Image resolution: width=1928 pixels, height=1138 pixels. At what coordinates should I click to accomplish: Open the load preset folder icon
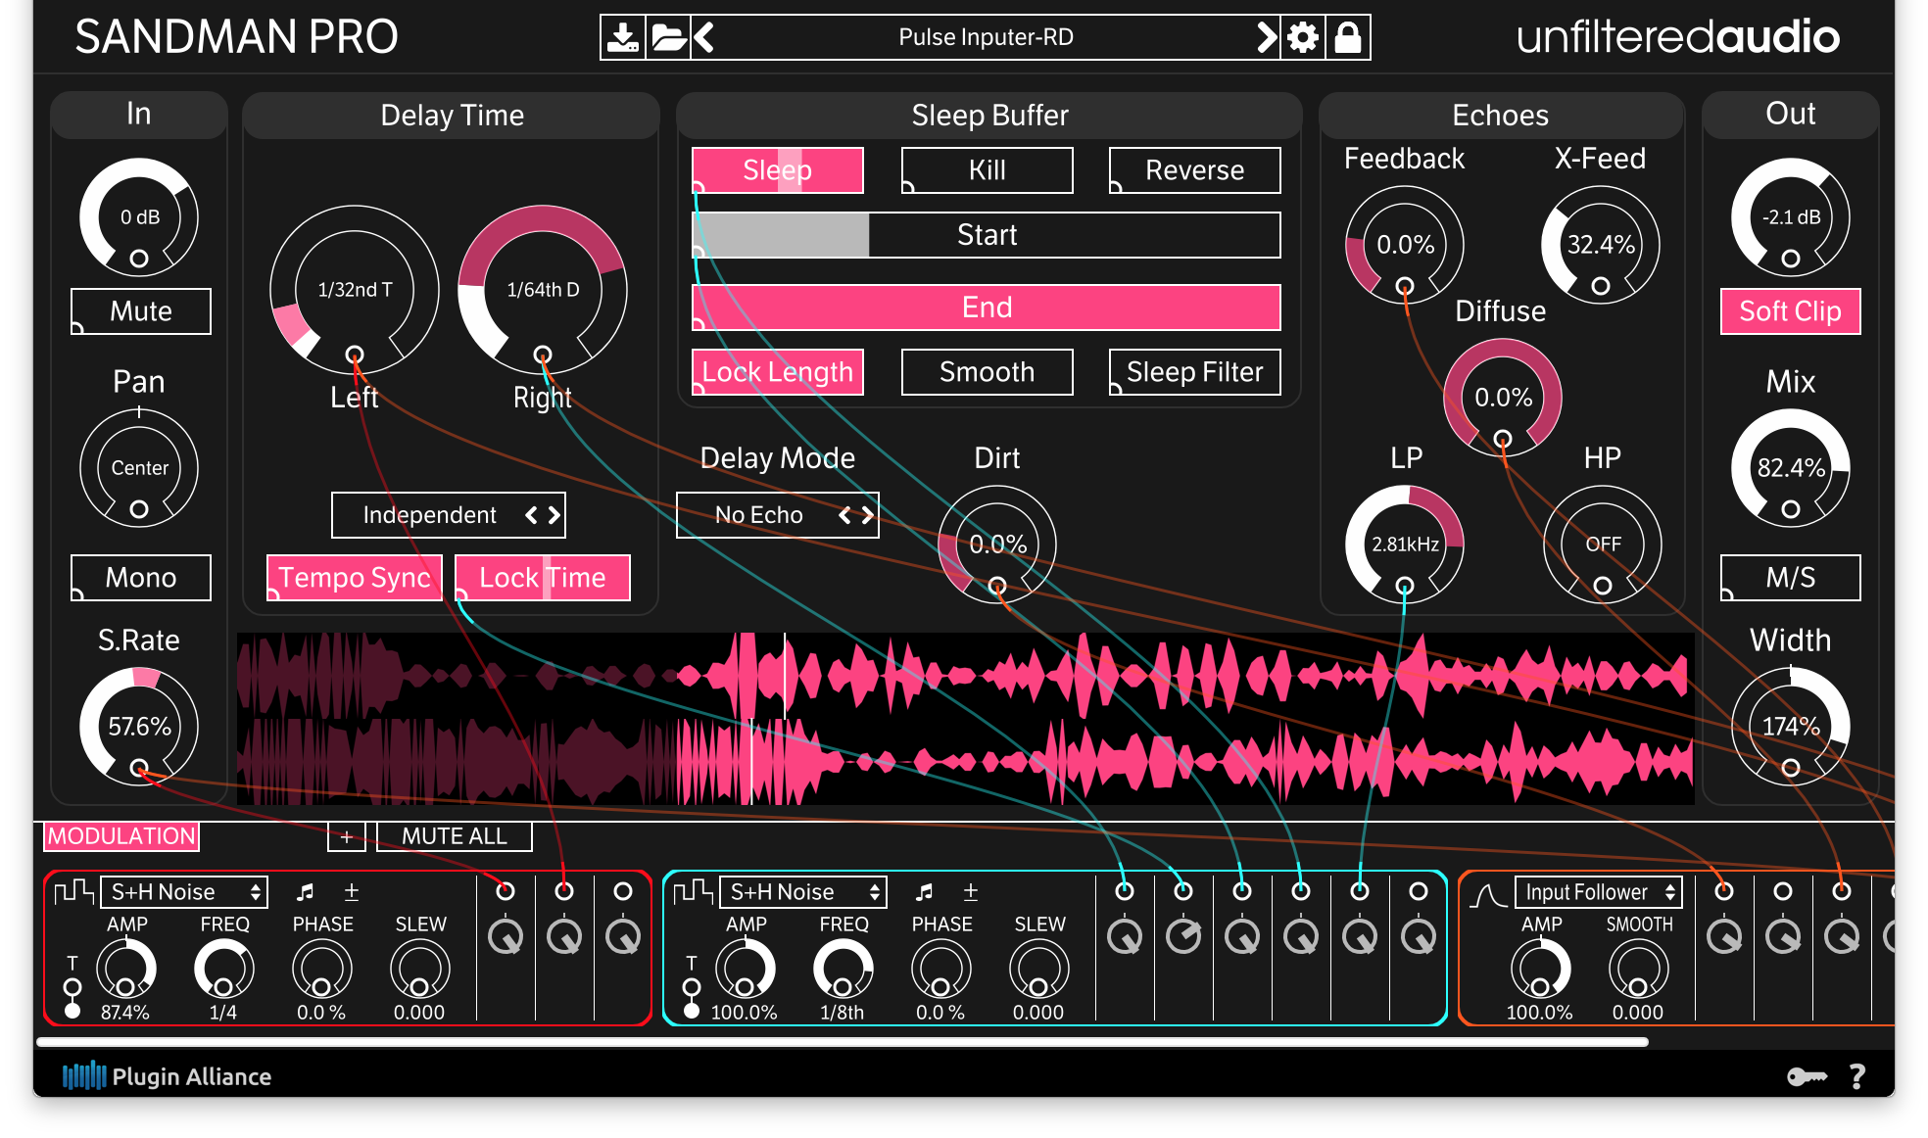click(668, 38)
